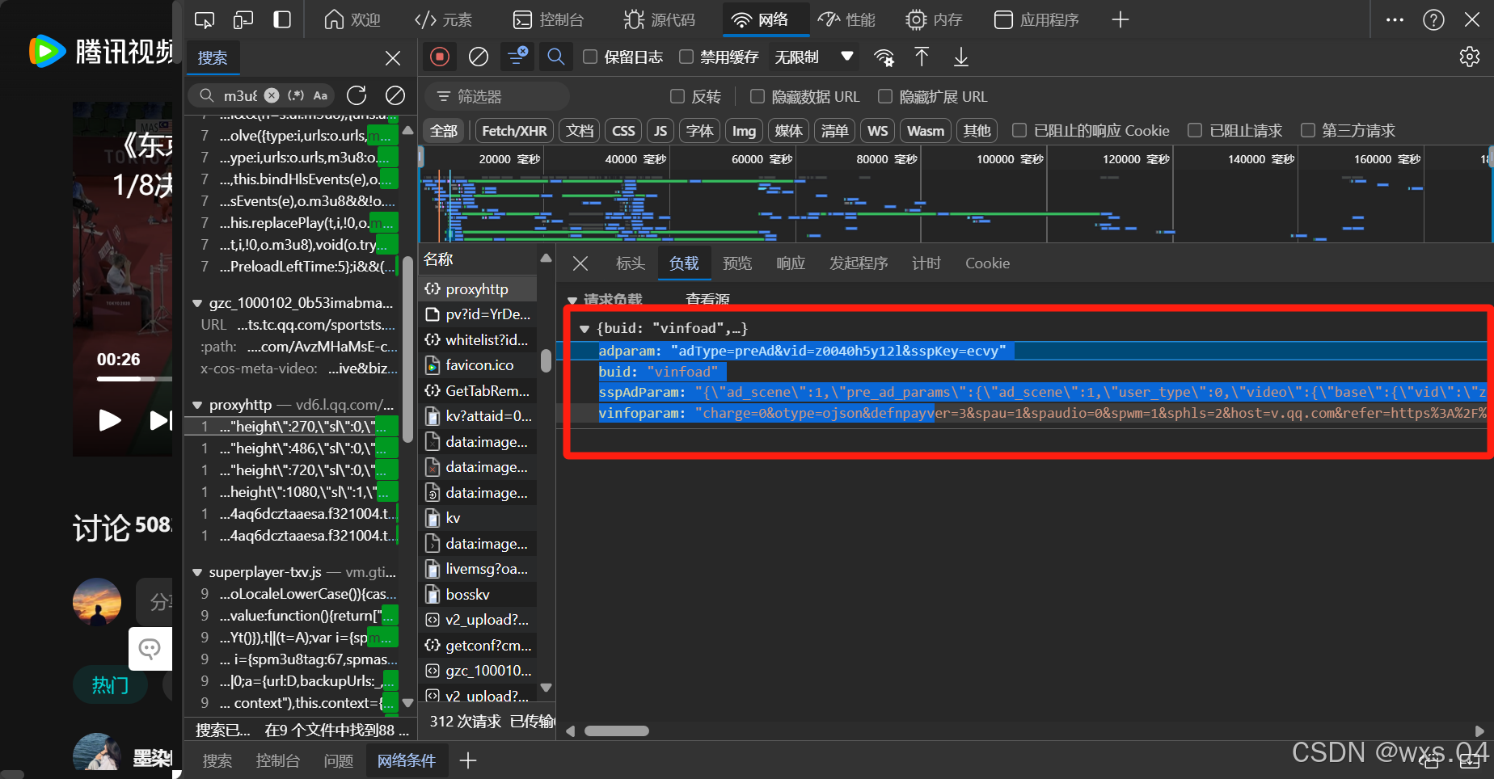Open network settings gear icon
The image size is (1494, 779).
1470,57
